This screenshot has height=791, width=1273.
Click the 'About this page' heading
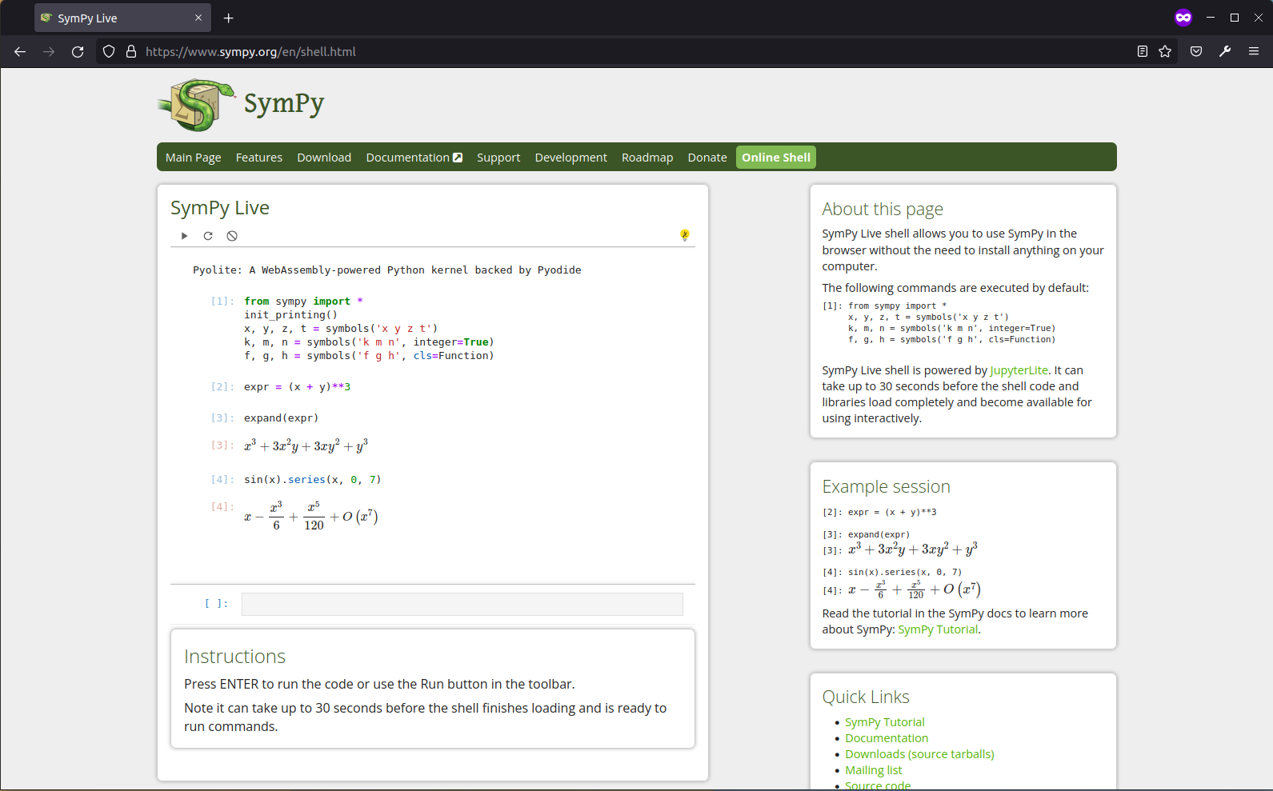click(x=883, y=210)
